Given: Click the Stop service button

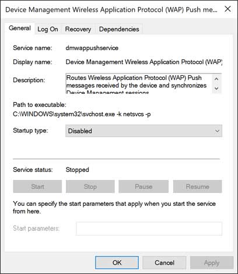Looking at the screenshot, I should (90, 187).
